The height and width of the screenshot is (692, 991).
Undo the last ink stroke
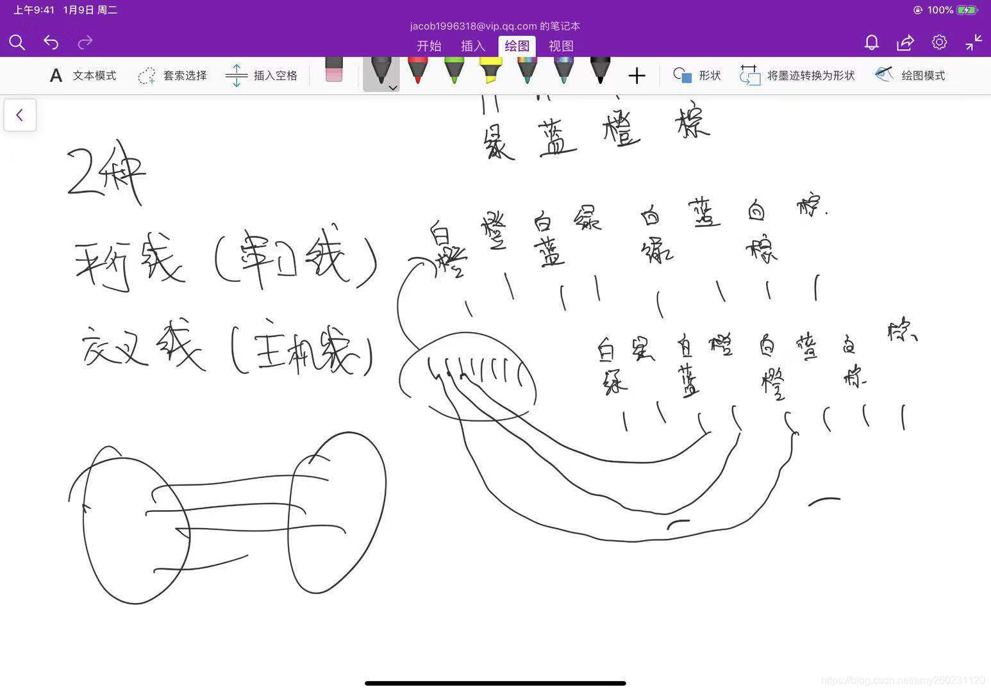51,43
